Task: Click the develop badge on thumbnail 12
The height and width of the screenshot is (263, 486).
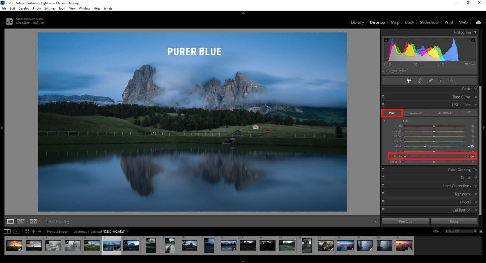Action: pyautogui.click(x=234, y=249)
